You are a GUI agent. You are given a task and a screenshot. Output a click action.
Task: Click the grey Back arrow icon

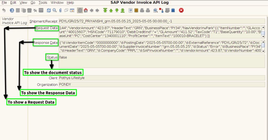[x=92, y=10]
